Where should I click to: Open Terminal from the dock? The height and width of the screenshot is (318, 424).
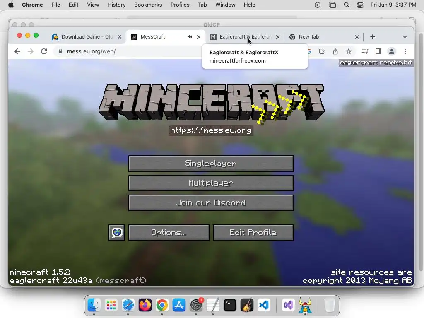tap(230, 305)
